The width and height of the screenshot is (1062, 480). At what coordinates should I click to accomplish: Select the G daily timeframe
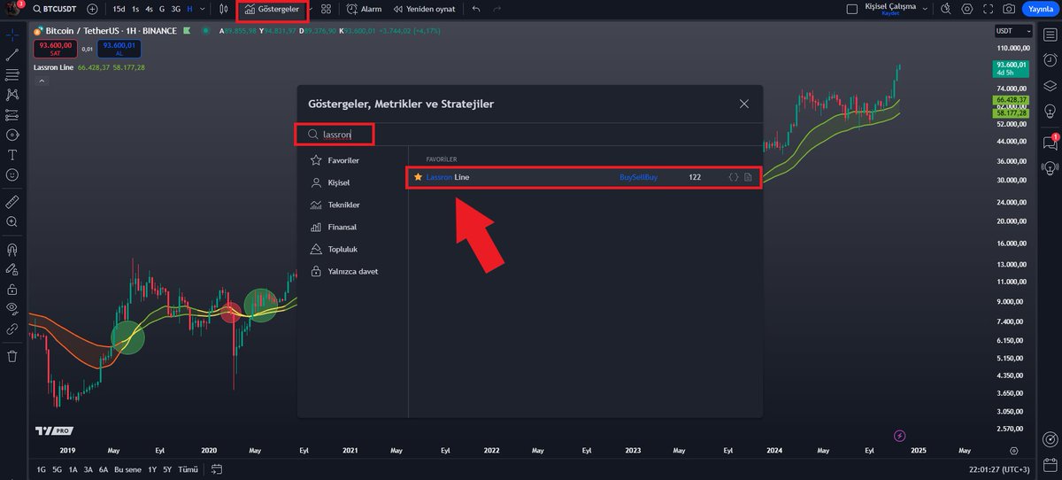pos(162,9)
